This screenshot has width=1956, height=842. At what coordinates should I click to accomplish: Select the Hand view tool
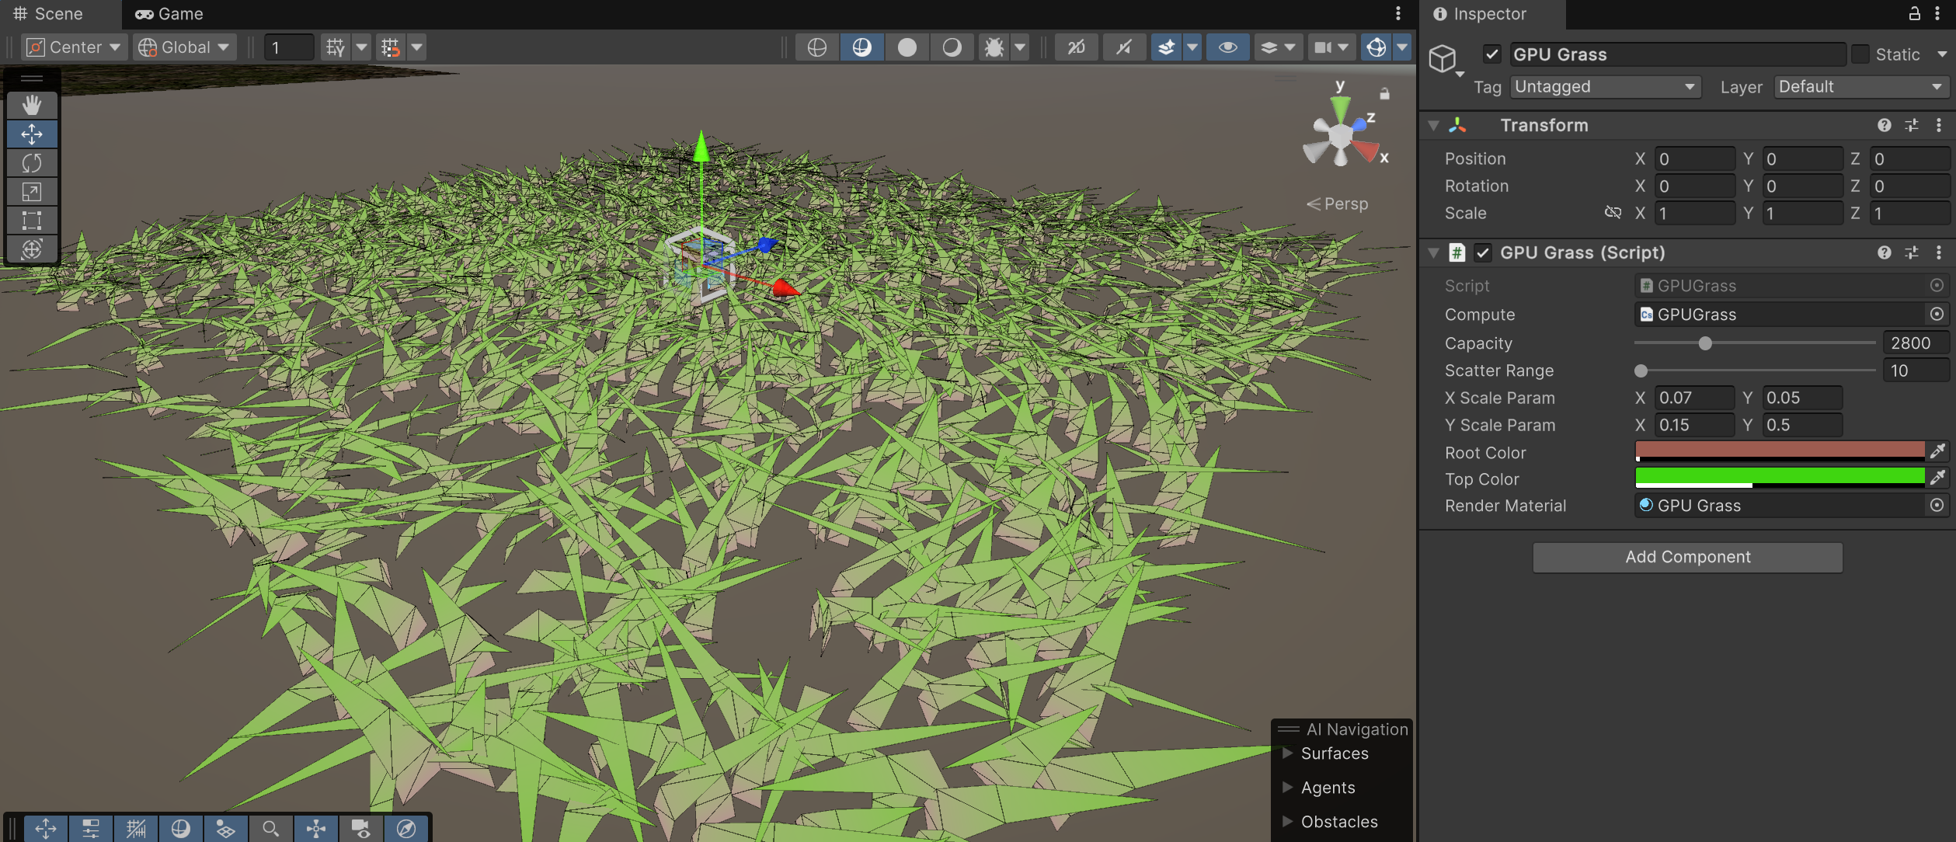tap(32, 105)
